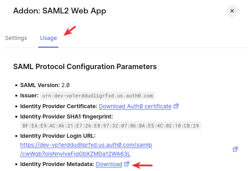The width and height of the screenshot is (250, 171).
Task: Click the Identity Provider Login URL label
Action: coord(58,136)
